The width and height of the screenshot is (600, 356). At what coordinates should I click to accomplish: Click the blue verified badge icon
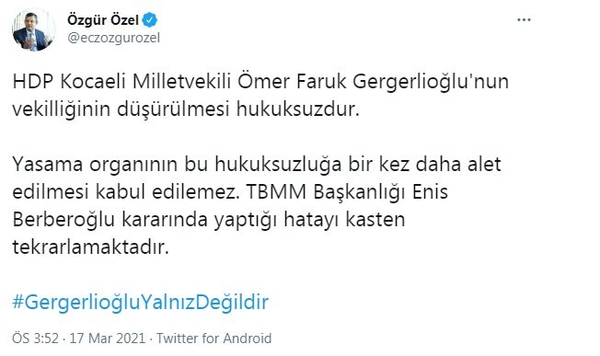[x=150, y=20]
